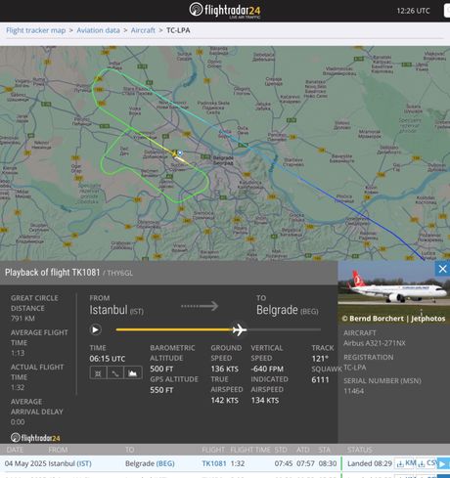The width and height of the screenshot is (450, 478).
Task: Click the Flightradar24 logo in header
Action: pyautogui.click(x=225, y=10)
